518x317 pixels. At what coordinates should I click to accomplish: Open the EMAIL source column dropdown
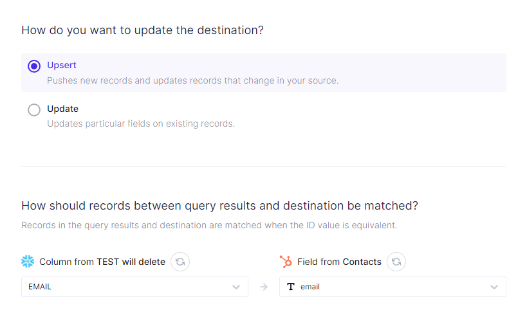(x=129, y=287)
